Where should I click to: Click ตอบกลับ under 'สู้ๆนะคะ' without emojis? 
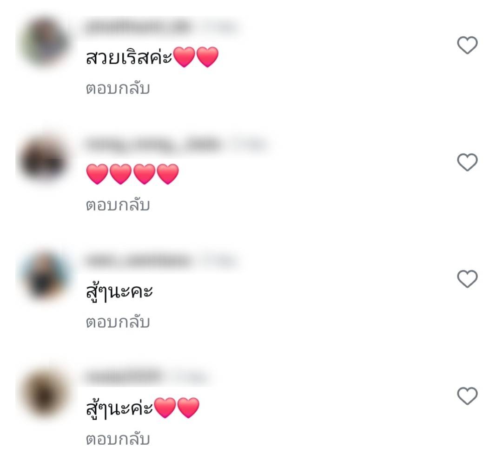click(118, 322)
